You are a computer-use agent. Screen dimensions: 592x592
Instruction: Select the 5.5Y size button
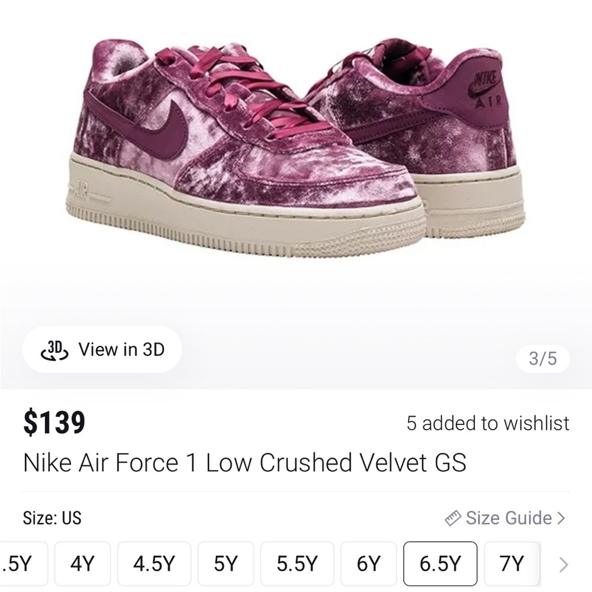[x=298, y=564]
